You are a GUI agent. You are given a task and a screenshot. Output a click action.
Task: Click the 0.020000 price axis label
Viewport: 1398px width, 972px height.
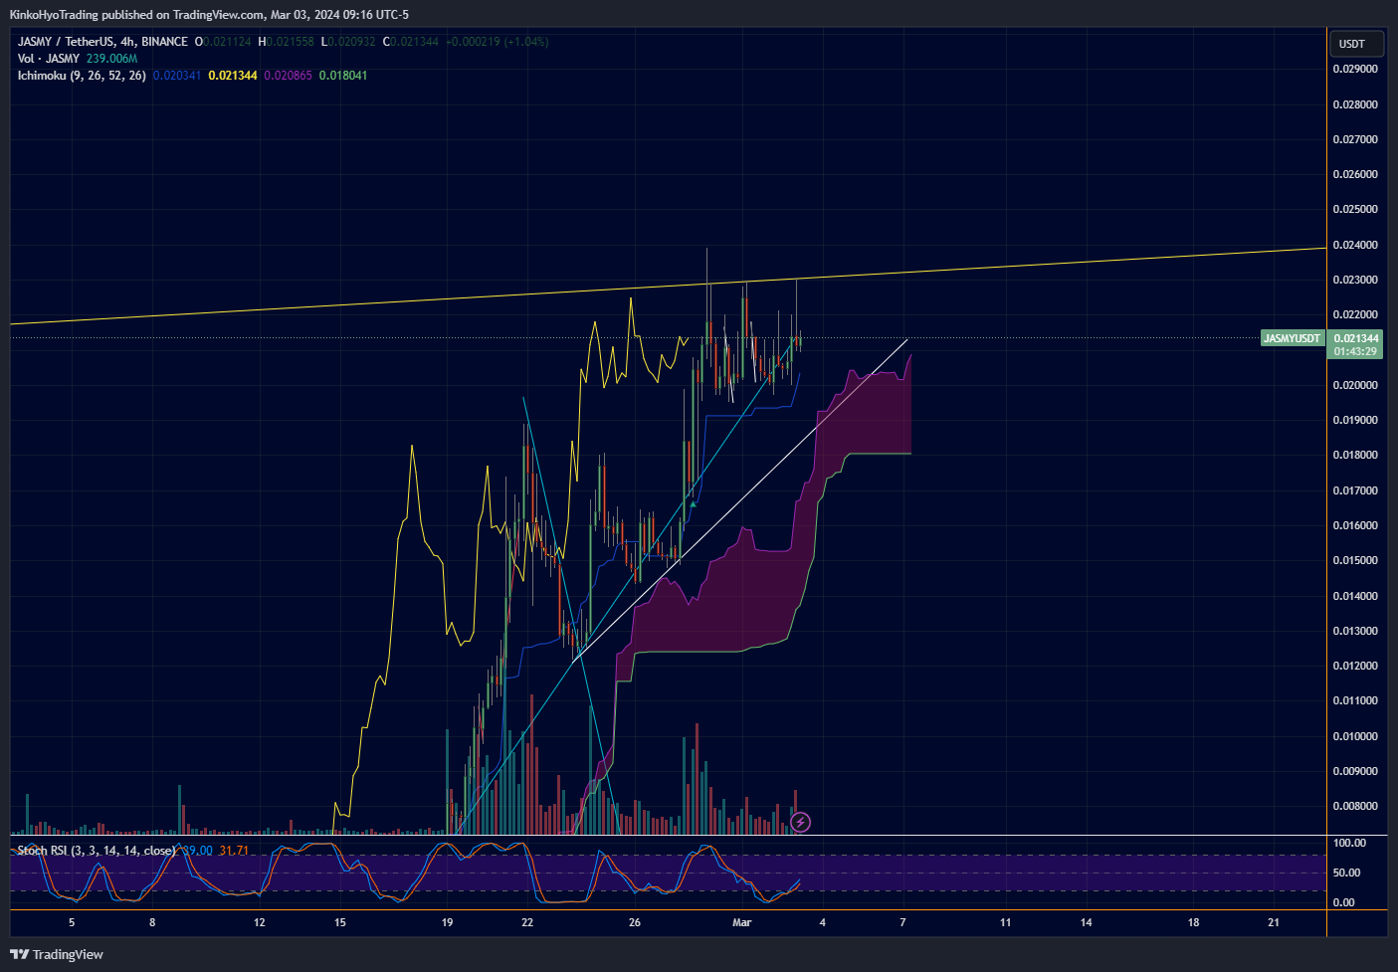pos(1355,385)
